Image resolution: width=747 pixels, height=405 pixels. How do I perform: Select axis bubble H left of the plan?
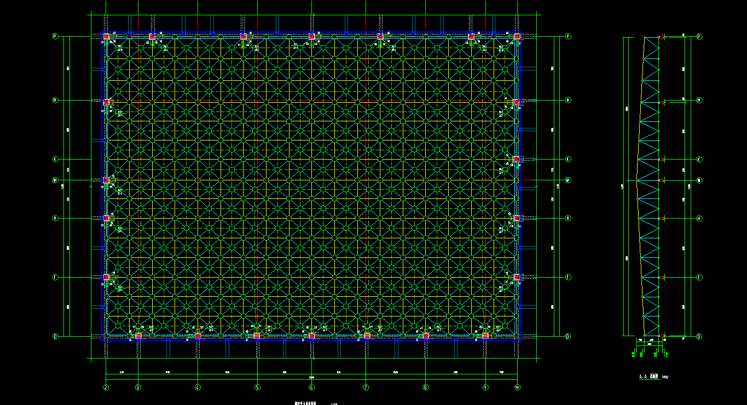tap(55, 218)
